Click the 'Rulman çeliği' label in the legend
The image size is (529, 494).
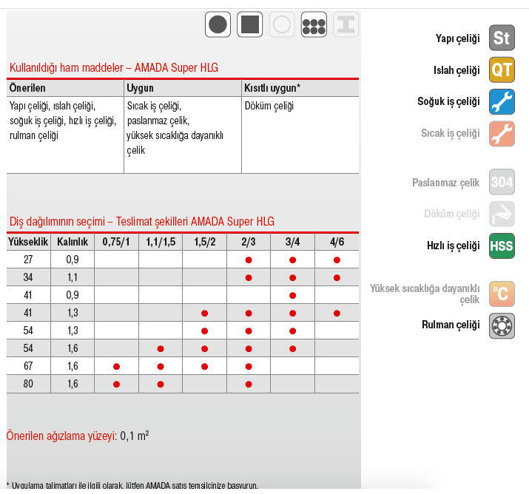(451, 325)
